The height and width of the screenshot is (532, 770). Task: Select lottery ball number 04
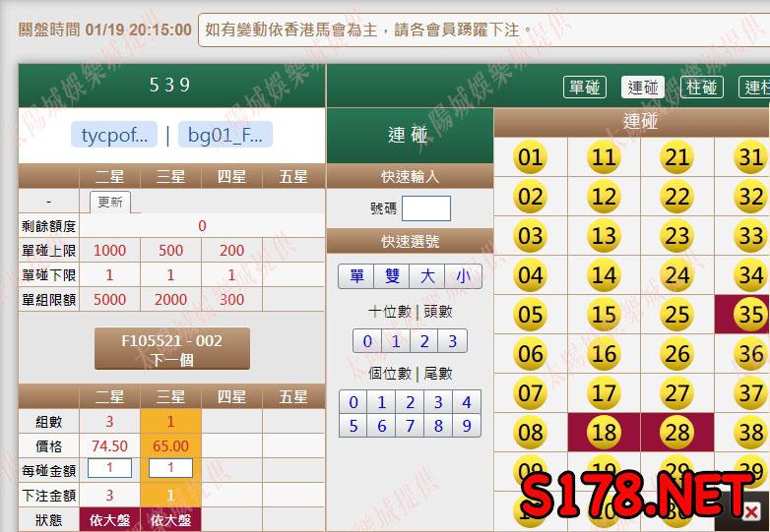530,275
